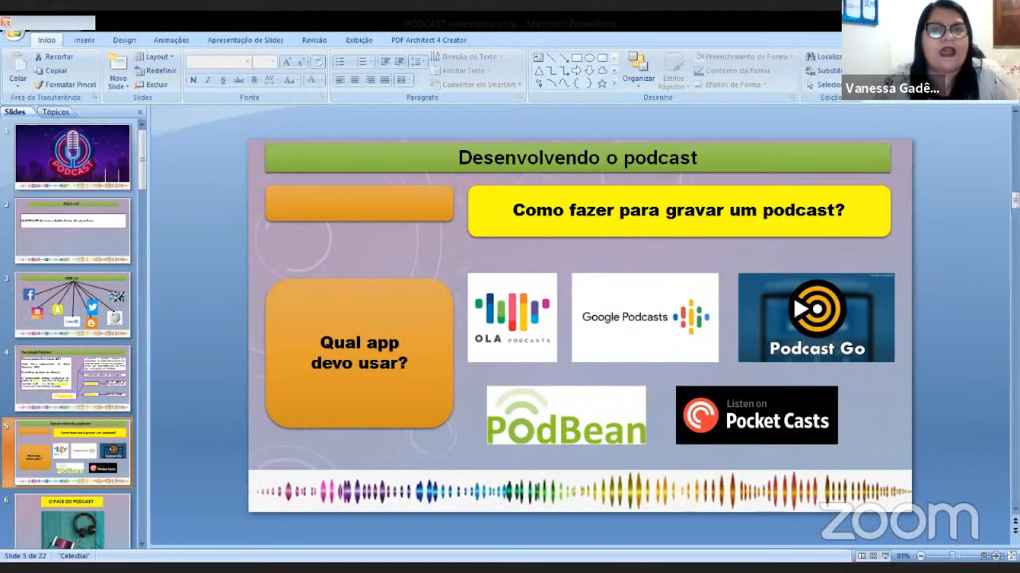Viewport: 1020px width, 573px height.
Task: Open the Organizar dropdown
Action: tap(638, 70)
